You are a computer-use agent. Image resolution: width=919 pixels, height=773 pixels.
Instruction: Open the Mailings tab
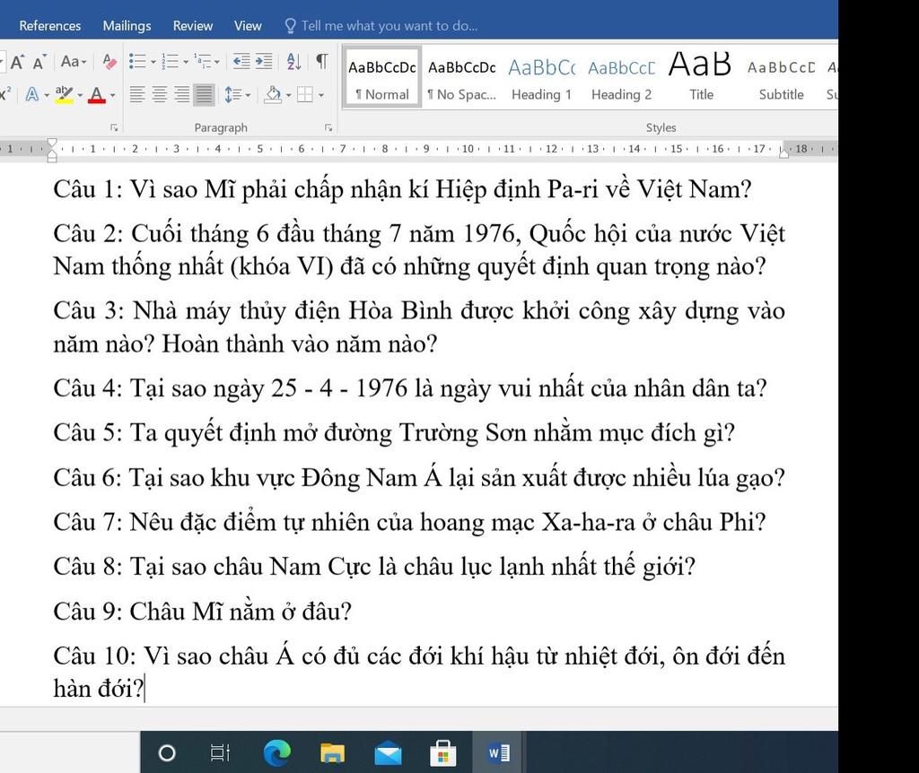coord(127,26)
